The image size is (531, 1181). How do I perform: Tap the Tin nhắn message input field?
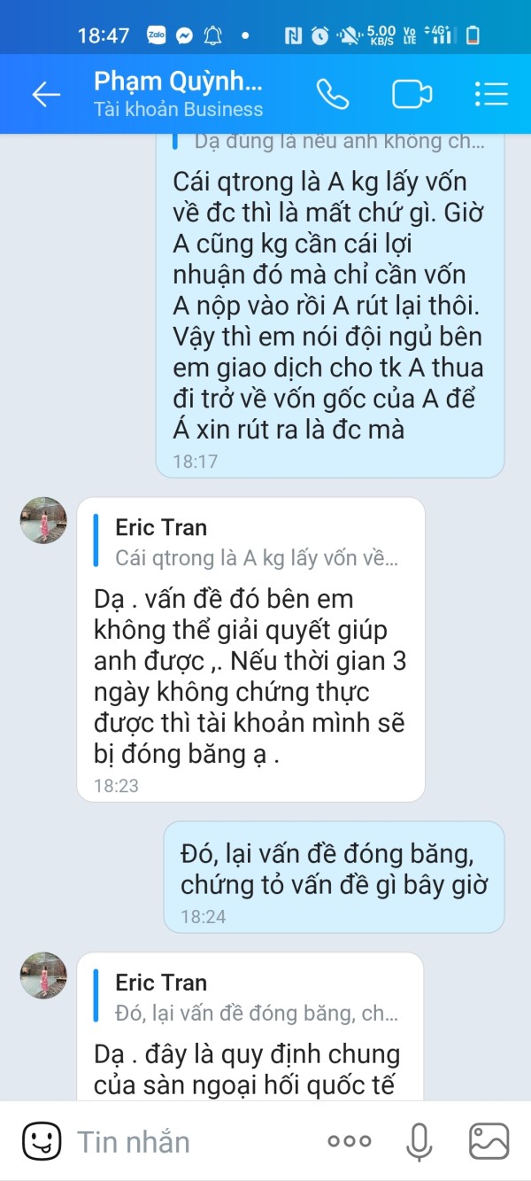(x=195, y=1141)
